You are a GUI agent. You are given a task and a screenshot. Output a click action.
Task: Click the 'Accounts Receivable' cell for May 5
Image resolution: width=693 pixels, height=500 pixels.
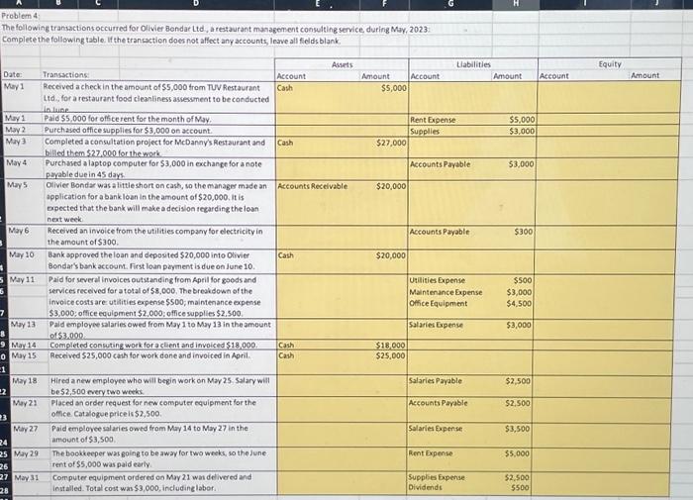coord(312,186)
